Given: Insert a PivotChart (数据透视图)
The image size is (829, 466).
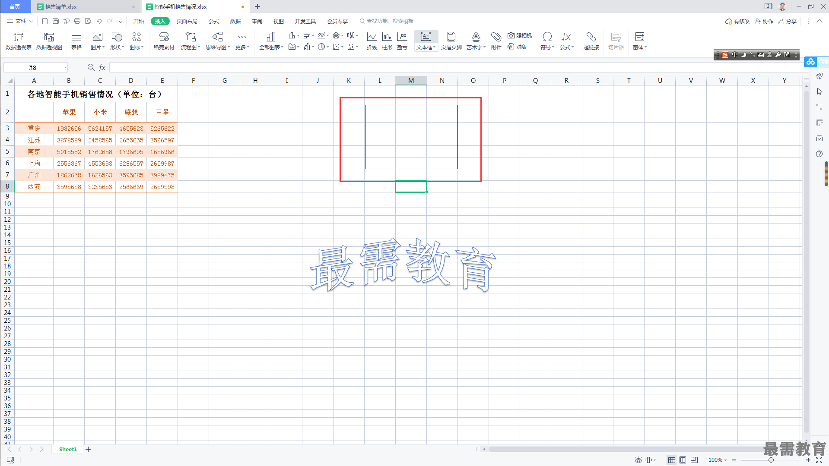Looking at the screenshot, I should (x=49, y=41).
